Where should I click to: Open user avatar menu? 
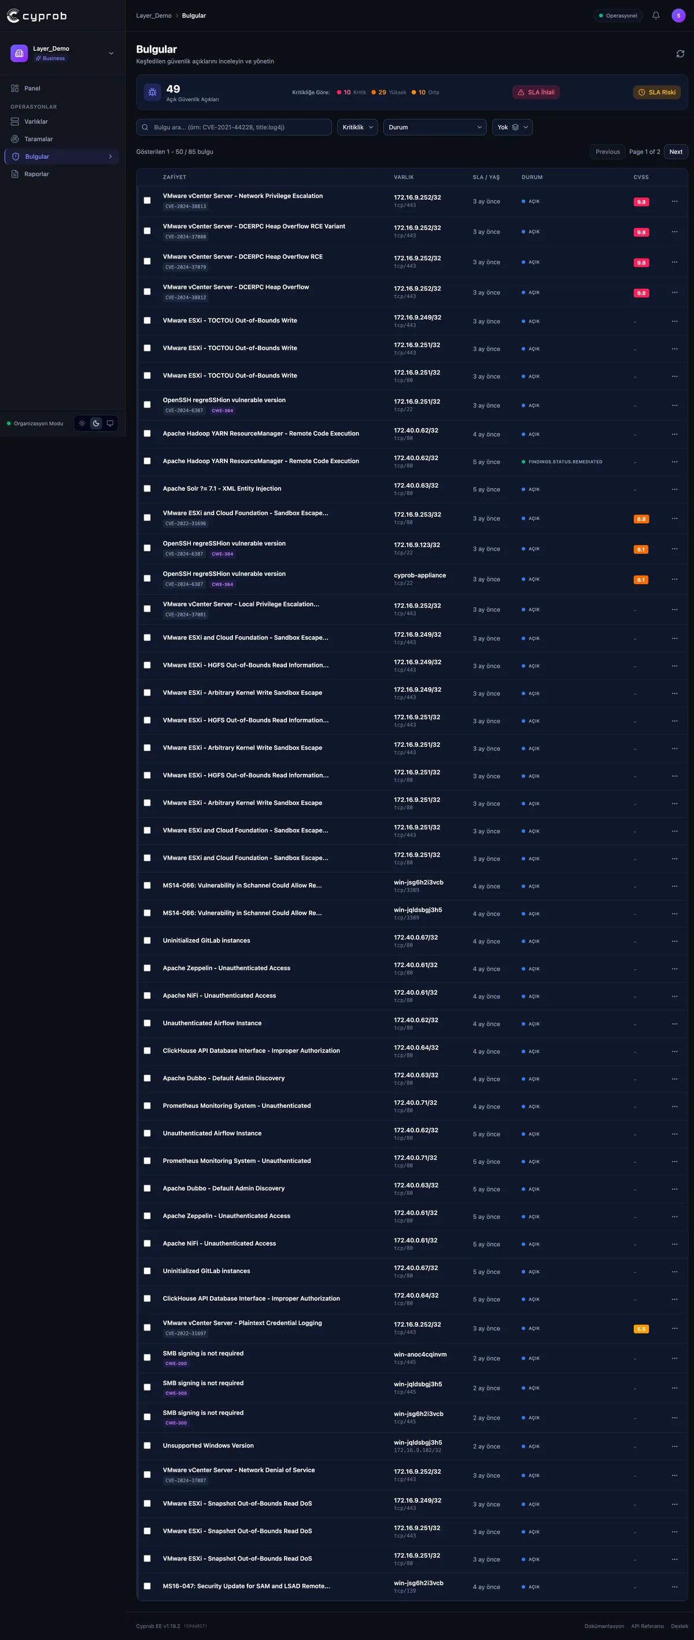click(678, 15)
